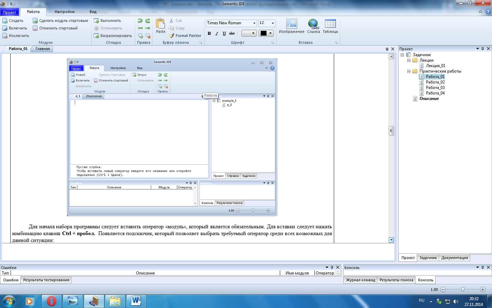Image resolution: width=492 pixels, height=308 pixels.
Task: Activate the Format Painter brush
Action: (185, 36)
